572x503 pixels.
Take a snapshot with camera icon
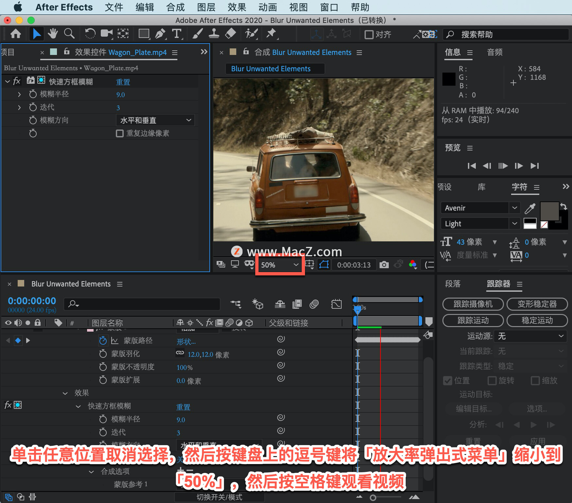[x=384, y=265]
